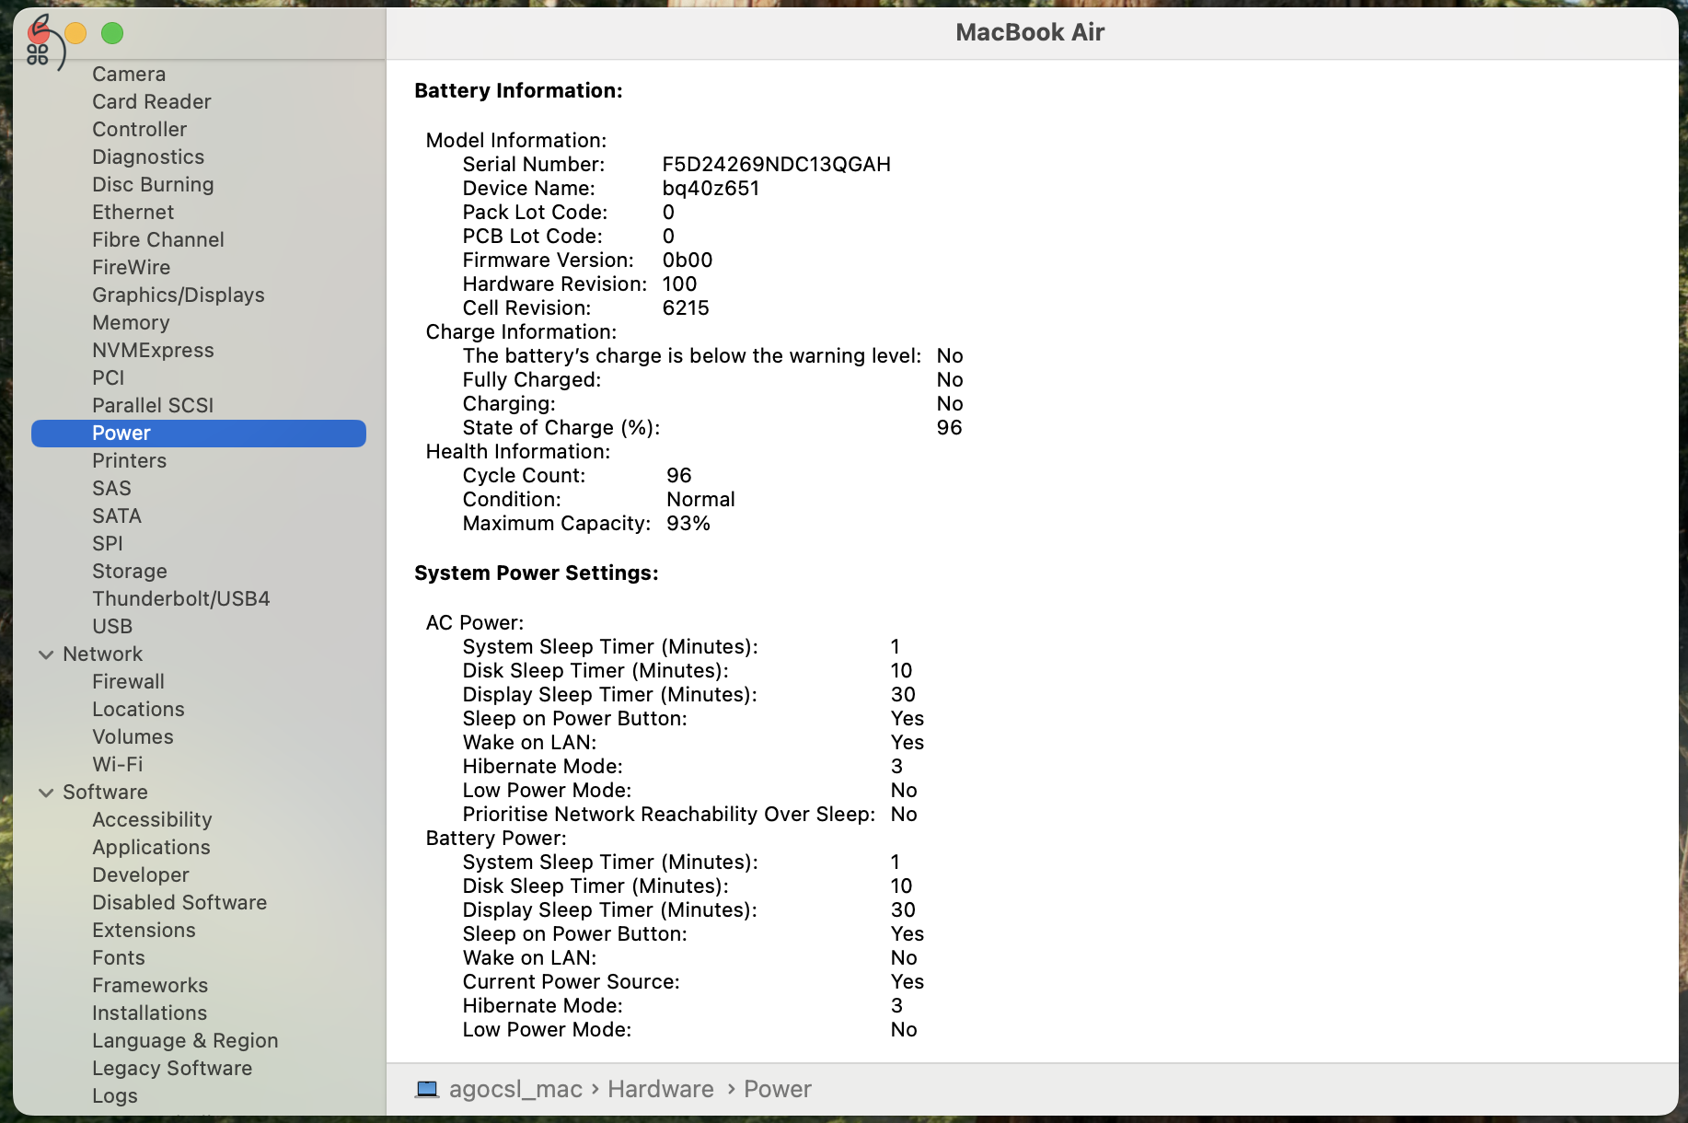Click the Maximum Capacity value 93%
This screenshot has height=1123, width=1688.
point(688,523)
